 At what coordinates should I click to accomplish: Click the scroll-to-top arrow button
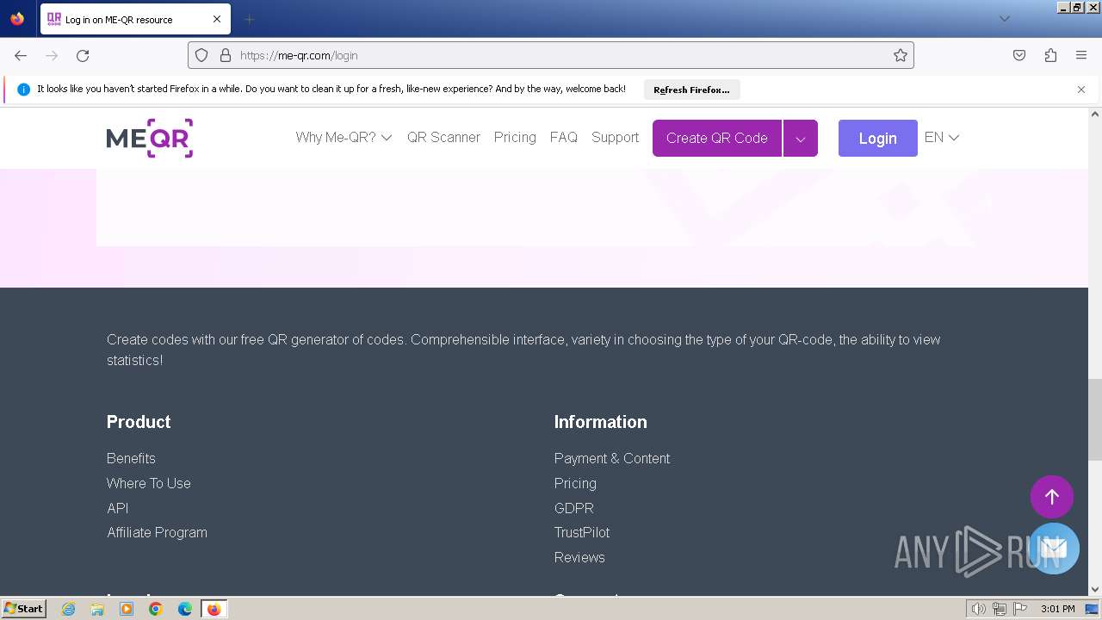[x=1052, y=497]
